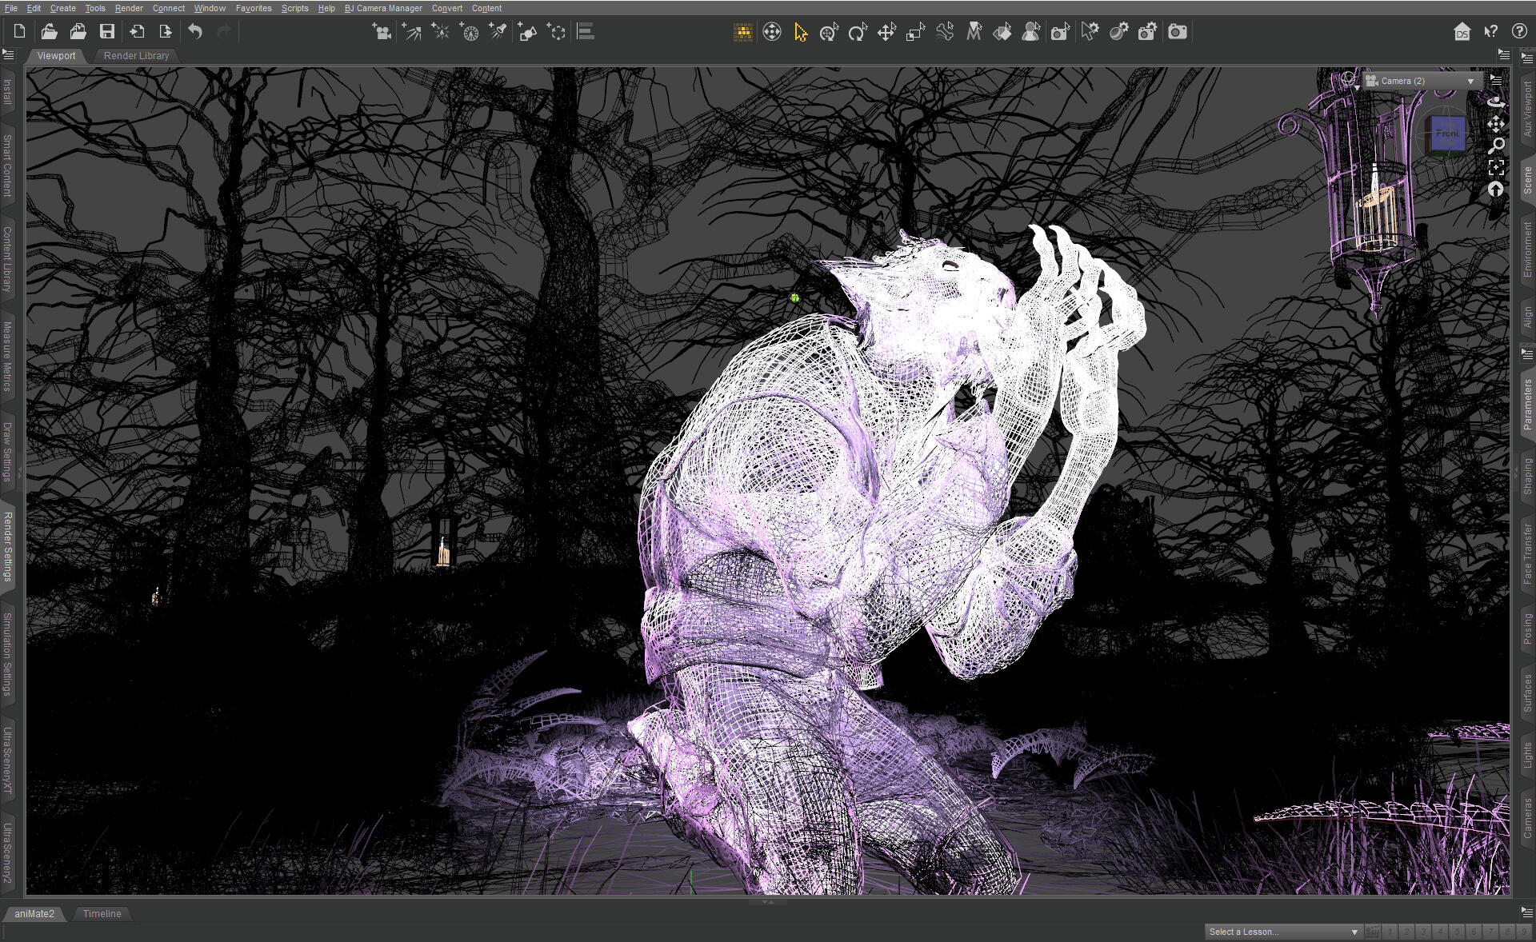The width and height of the screenshot is (1536, 942).
Task: Create a new null object
Action: (556, 32)
